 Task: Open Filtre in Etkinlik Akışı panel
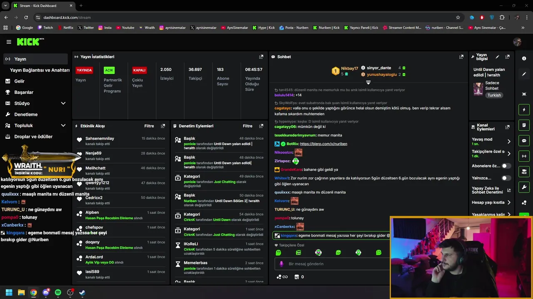tap(149, 126)
